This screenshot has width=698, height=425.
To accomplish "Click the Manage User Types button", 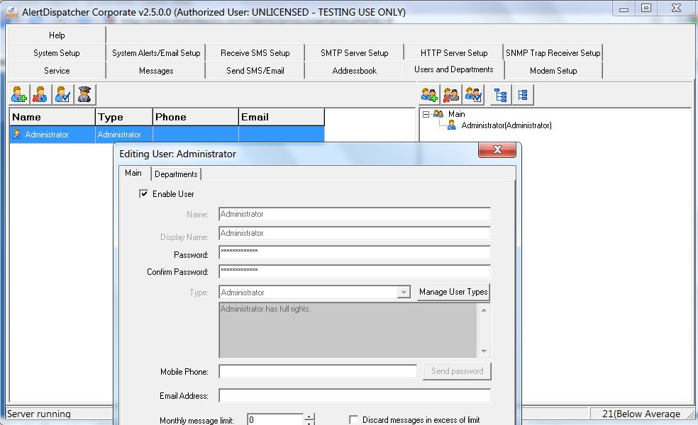I will click(x=453, y=292).
